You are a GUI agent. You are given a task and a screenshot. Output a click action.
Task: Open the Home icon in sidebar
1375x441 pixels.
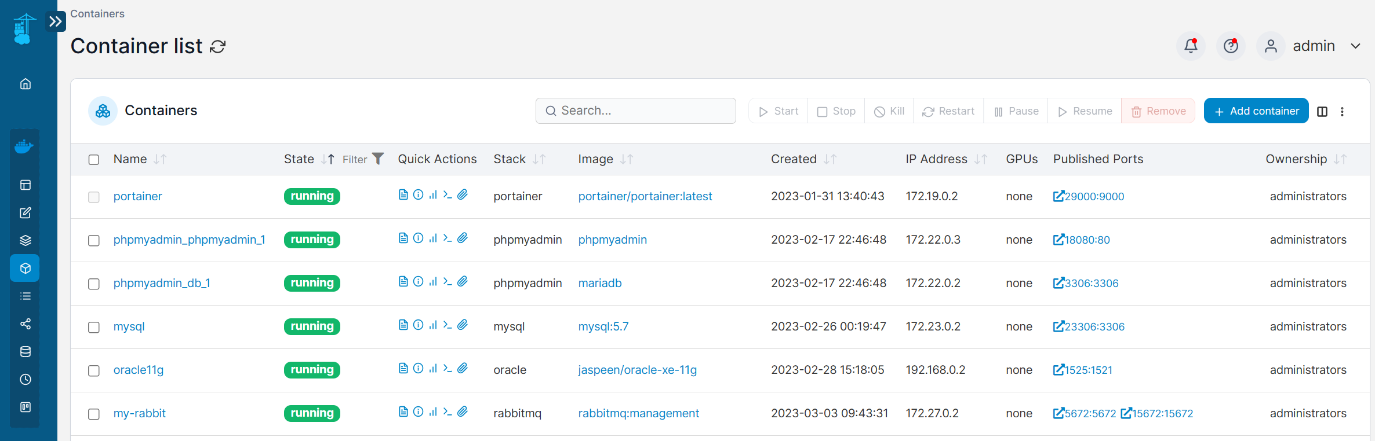pos(25,84)
